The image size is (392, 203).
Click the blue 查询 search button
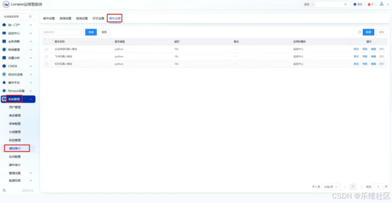click(x=91, y=32)
